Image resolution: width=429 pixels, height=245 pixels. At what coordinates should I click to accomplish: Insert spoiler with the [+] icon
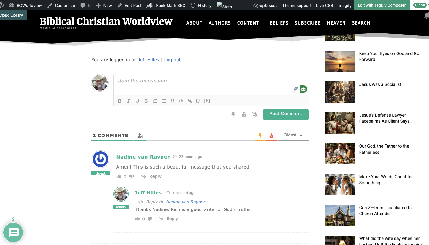coord(206,101)
